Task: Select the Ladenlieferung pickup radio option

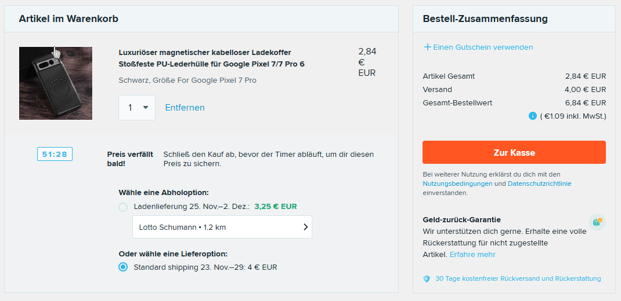Action: 123,207
